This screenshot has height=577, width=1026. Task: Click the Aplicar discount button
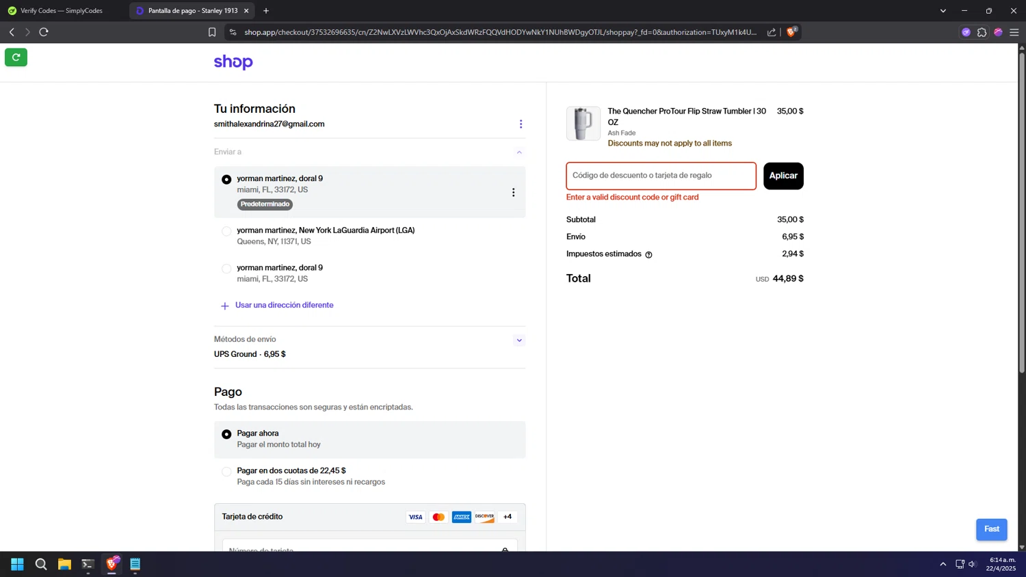pyautogui.click(x=783, y=176)
